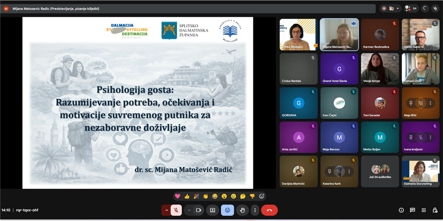Click the crossed-arrows icon at the top right
This screenshot has width=443, height=221.
click(x=436, y=8)
